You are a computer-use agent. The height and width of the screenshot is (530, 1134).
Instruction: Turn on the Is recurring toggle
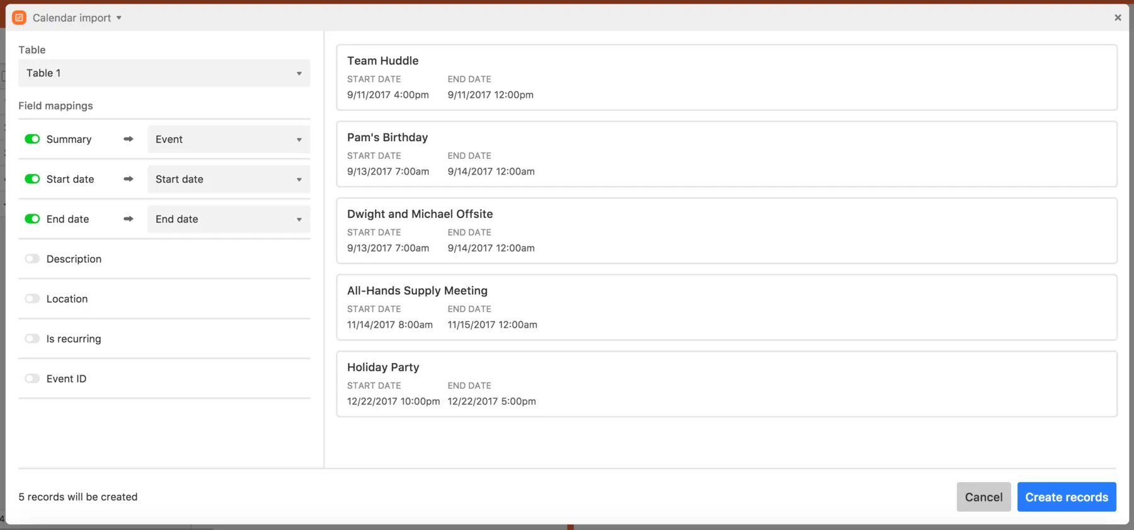point(32,338)
